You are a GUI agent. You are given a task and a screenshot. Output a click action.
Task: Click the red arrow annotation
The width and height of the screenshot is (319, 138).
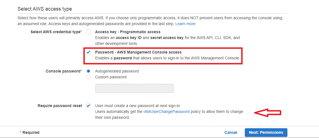point(268,112)
